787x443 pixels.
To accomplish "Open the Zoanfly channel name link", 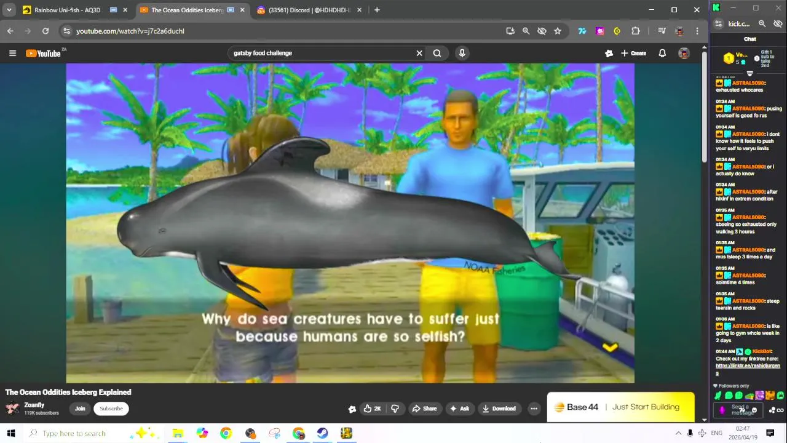I will click(34, 405).
